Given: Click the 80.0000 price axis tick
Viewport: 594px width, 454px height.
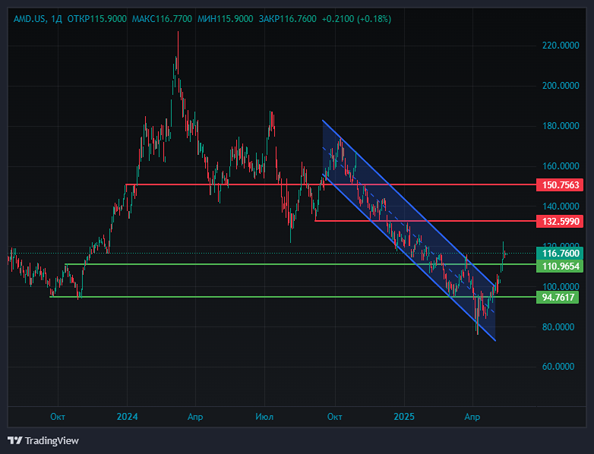Looking at the screenshot, I should [558, 326].
